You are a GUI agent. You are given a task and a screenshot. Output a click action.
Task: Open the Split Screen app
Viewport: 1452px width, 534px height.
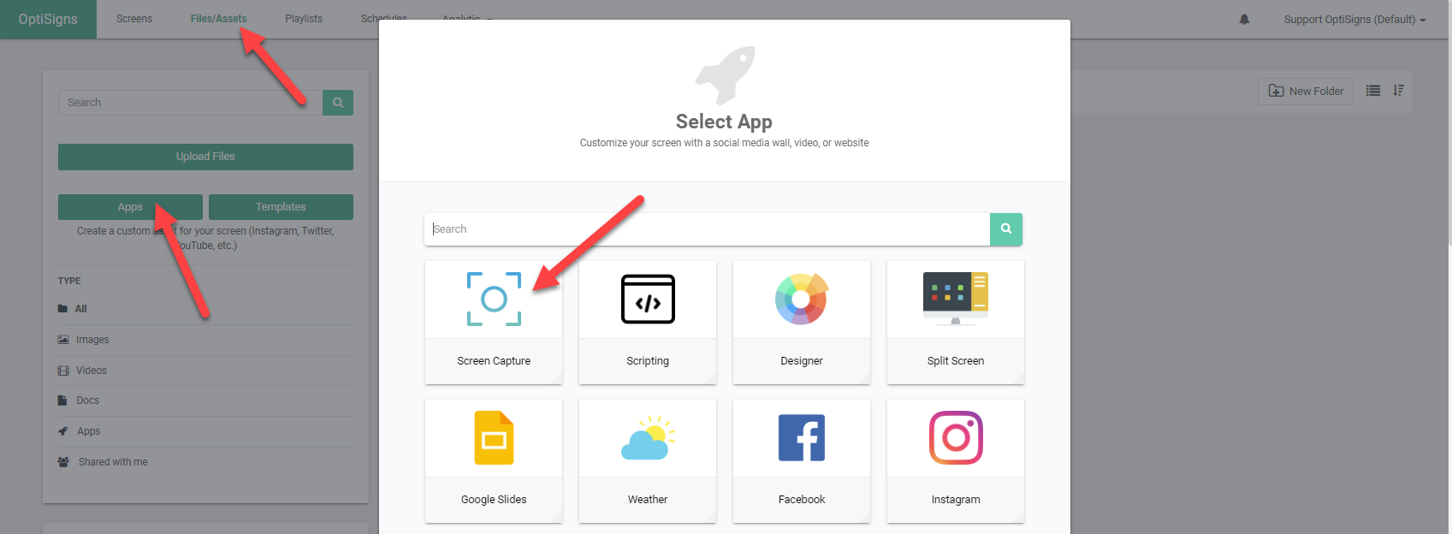pos(956,323)
